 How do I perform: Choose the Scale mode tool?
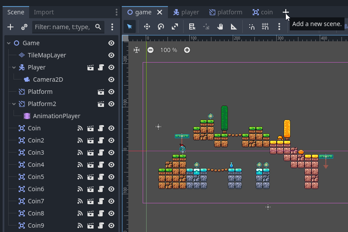(x=175, y=27)
